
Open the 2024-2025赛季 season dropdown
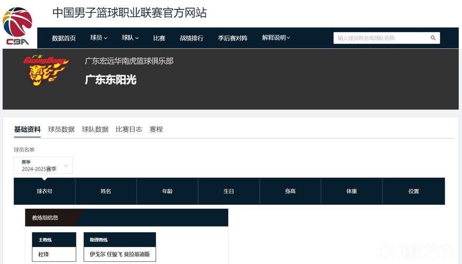tap(43, 165)
